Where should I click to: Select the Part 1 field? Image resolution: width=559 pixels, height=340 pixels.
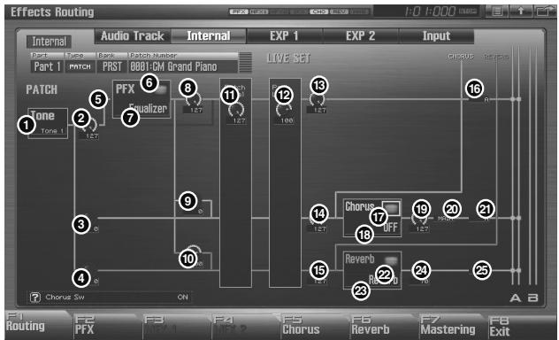[x=47, y=66]
